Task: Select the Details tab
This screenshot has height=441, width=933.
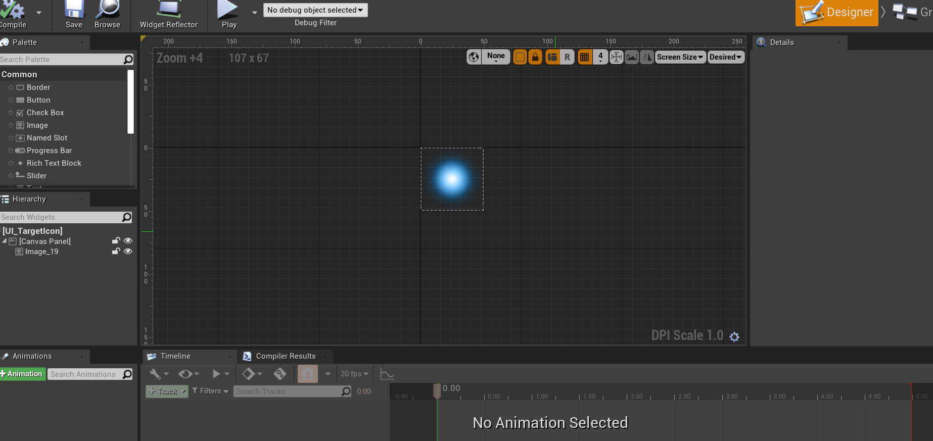Action: pyautogui.click(x=781, y=42)
